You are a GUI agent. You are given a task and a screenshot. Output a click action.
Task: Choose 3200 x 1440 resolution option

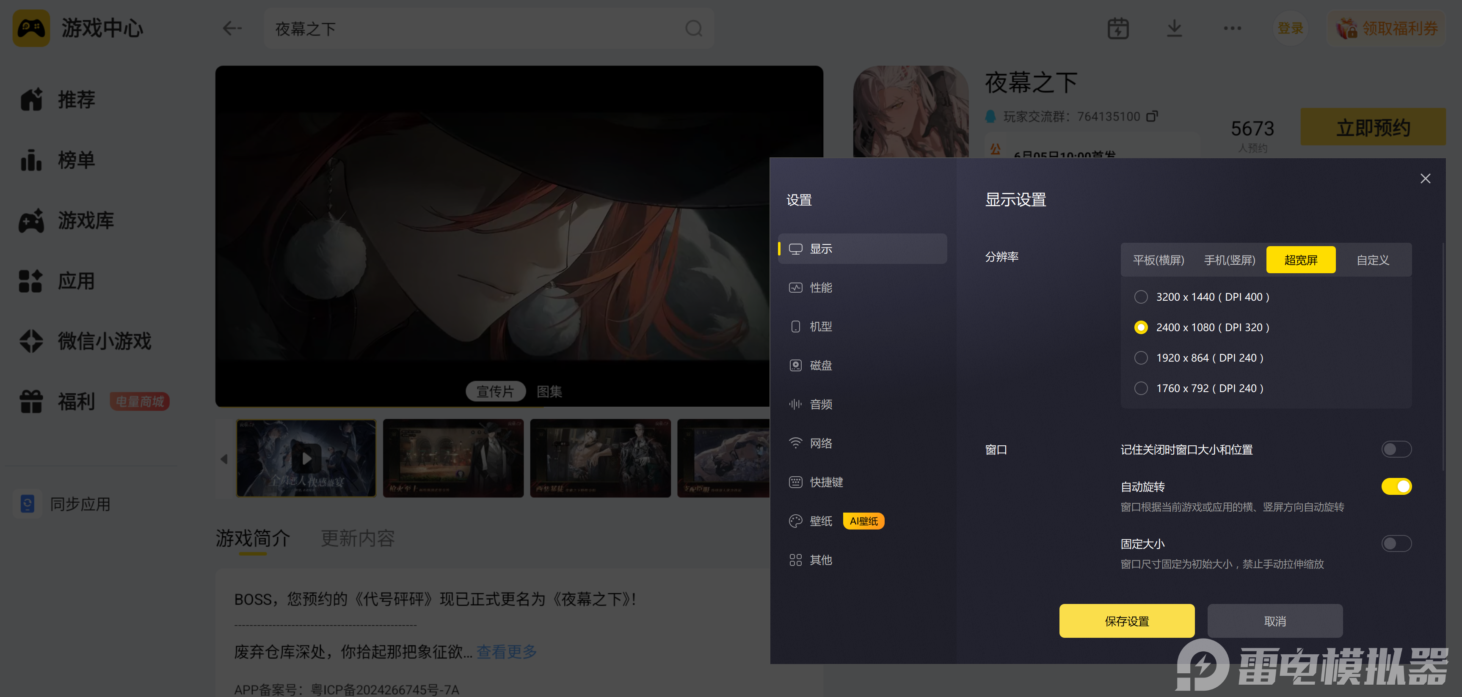coord(1202,296)
